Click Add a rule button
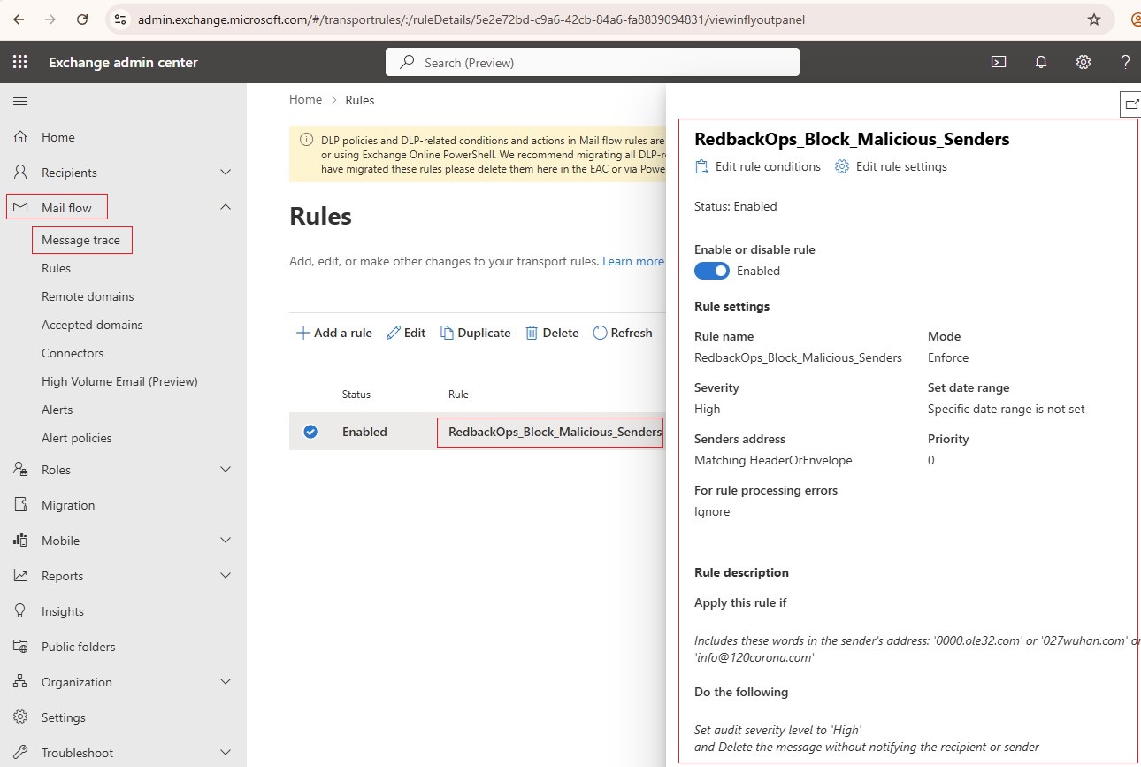This screenshot has width=1141, height=767. coord(333,333)
